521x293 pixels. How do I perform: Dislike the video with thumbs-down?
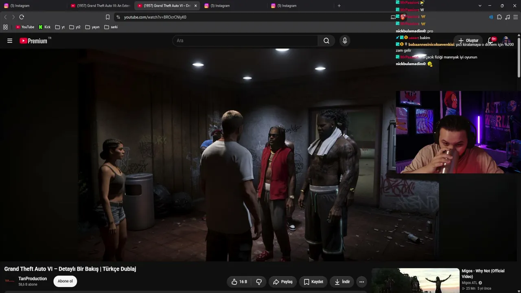click(259, 282)
